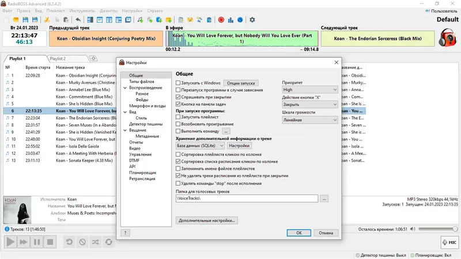Select 'Планировщик' in settings tree
This screenshot has height=259, width=461.
(x=142, y=173)
